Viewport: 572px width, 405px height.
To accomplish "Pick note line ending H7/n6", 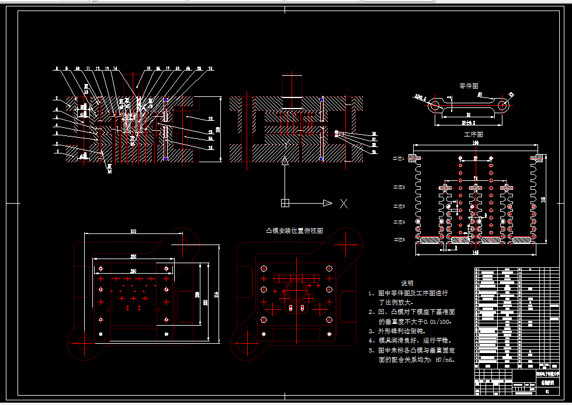I will [417, 360].
